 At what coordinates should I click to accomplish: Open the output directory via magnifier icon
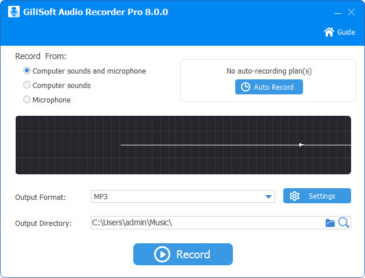pos(344,222)
